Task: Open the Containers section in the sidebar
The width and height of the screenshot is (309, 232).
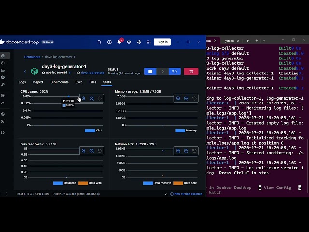Action: click(3, 56)
